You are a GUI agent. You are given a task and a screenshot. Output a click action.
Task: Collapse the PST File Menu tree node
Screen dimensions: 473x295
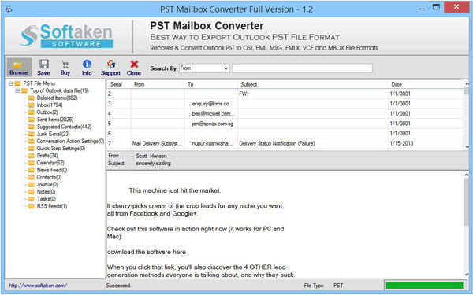click(x=10, y=83)
